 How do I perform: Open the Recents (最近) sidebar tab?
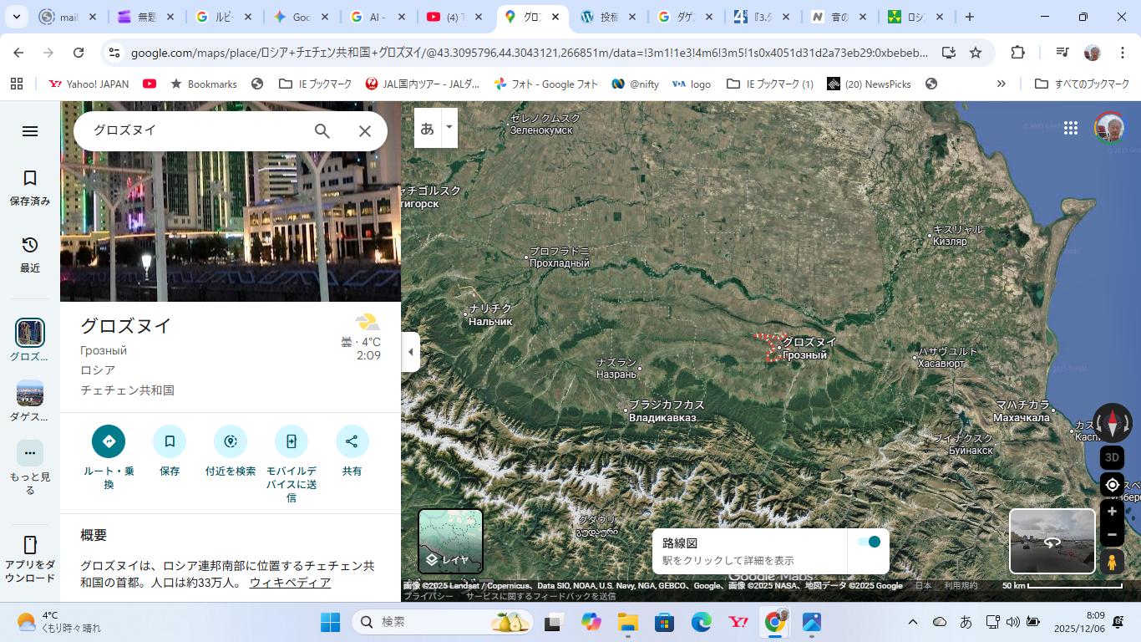tap(30, 254)
